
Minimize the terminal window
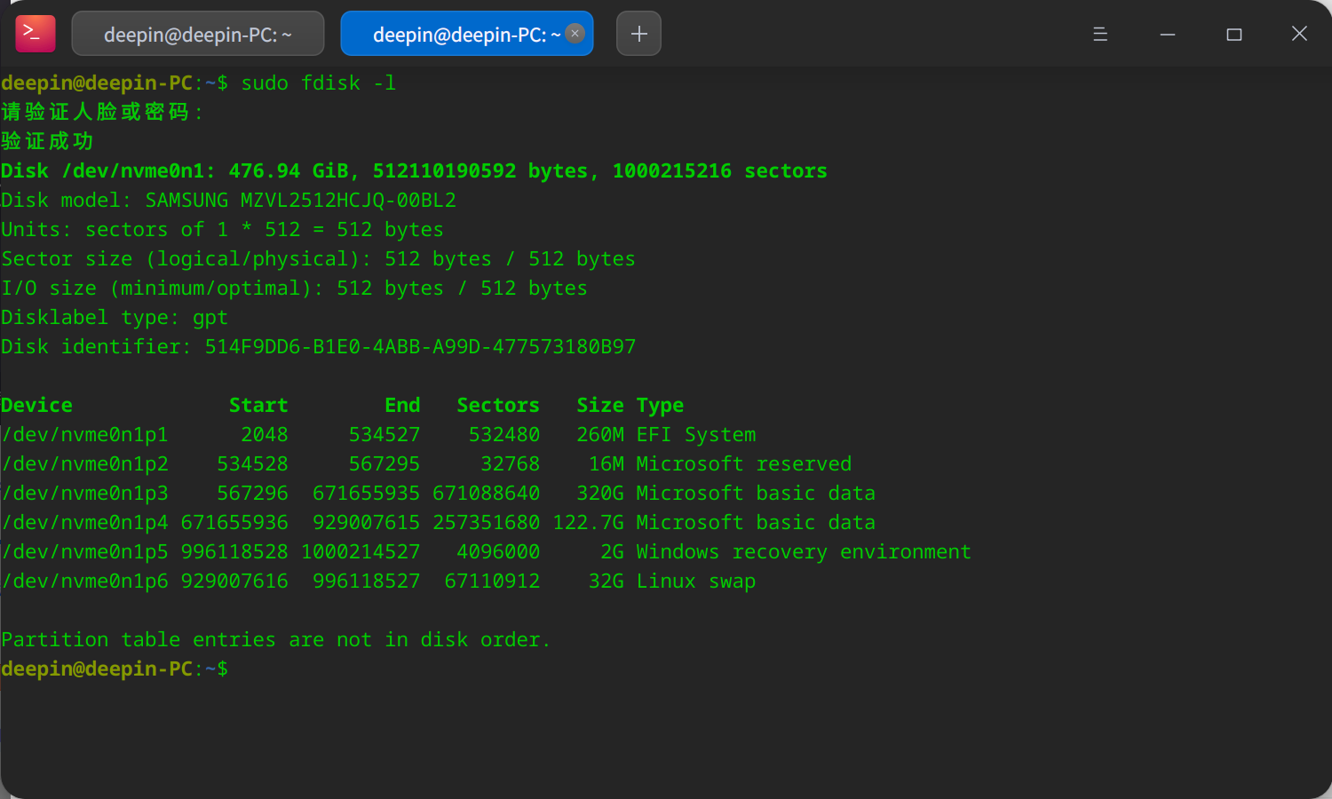pos(1167,34)
